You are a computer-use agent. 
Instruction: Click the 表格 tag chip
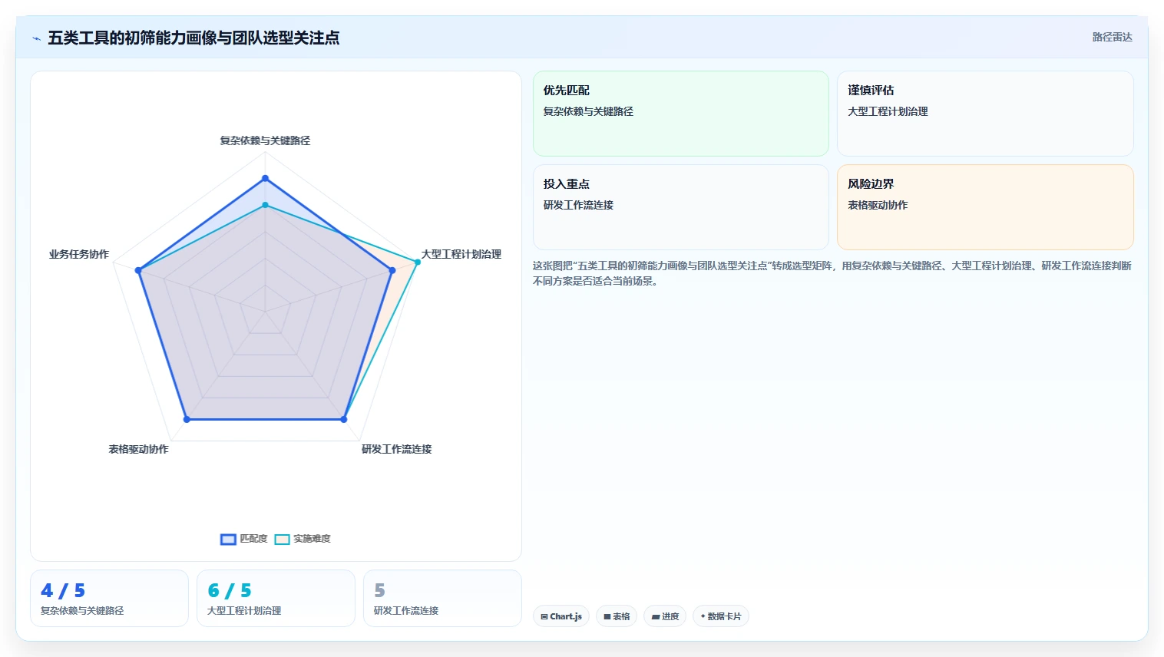coord(617,616)
